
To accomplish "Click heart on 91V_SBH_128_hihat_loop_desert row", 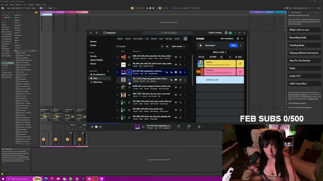I will (176, 110).
